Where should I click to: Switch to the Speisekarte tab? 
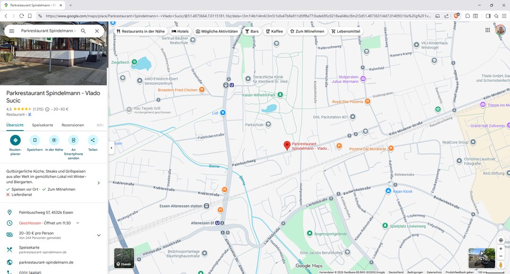[42, 125]
